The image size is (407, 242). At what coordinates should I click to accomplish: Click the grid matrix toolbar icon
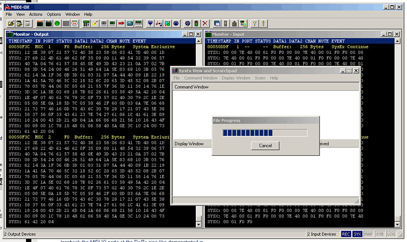[x=66, y=23]
